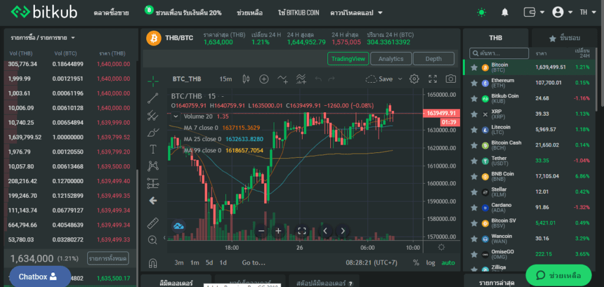Select the brush drawing tool
Image resolution: width=604 pixels, height=287 pixels.
pos(153,132)
